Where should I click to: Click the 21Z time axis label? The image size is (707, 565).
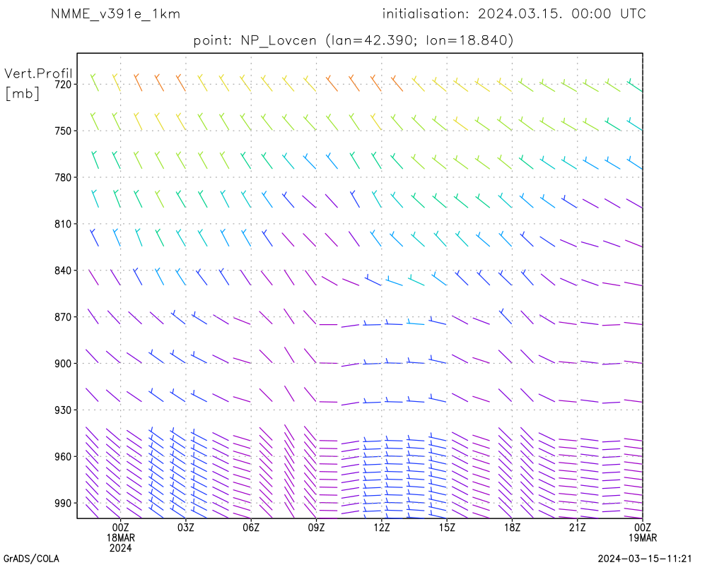click(x=577, y=528)
